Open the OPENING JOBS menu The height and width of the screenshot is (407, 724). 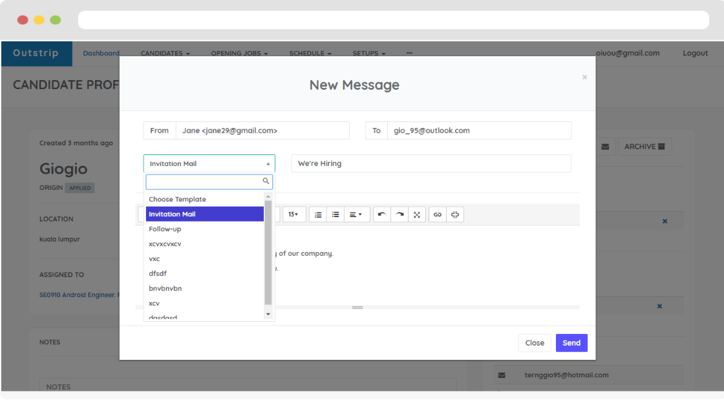tap(239, 54)
